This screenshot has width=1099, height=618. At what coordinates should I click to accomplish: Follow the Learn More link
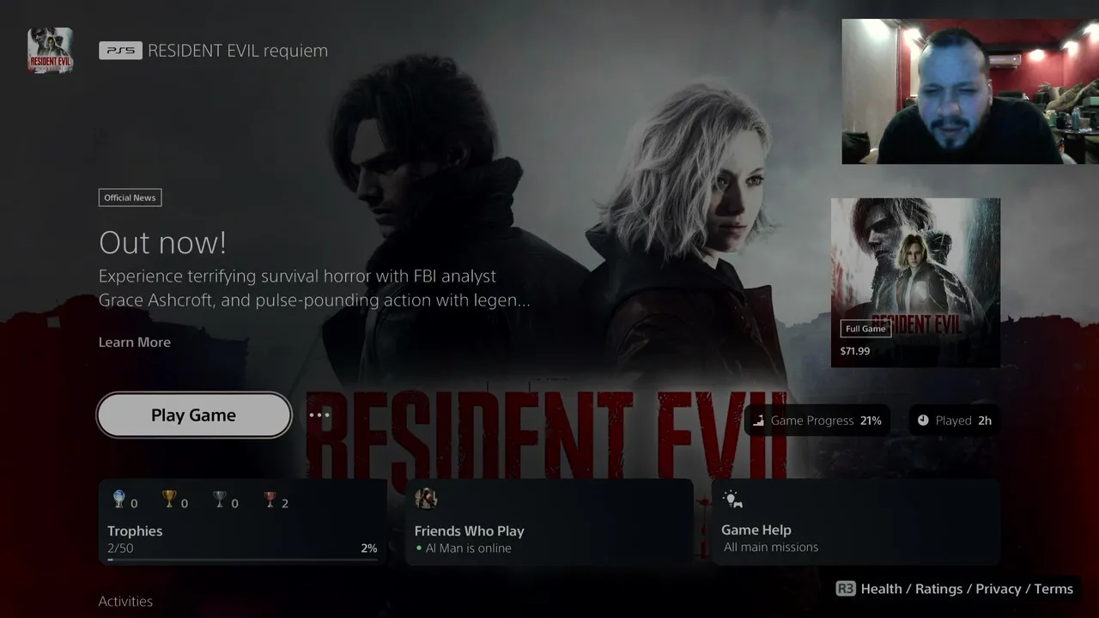(135, 342)
